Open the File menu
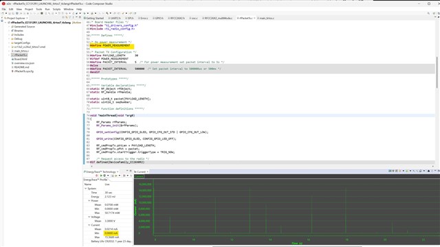This screenshot has width=440, height=247. click(x=3, y=9)
